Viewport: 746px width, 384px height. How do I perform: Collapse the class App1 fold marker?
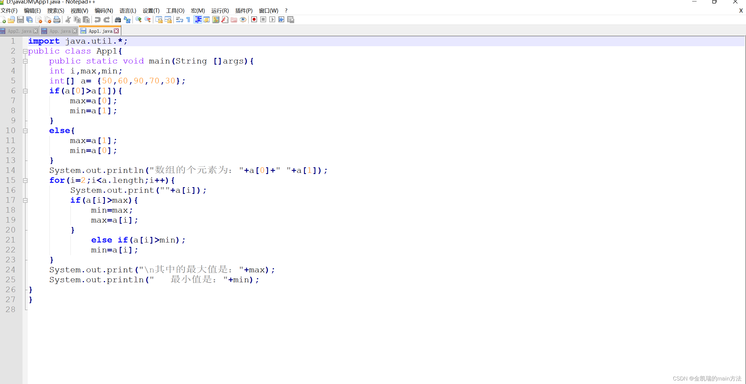[x=25, y=51]
